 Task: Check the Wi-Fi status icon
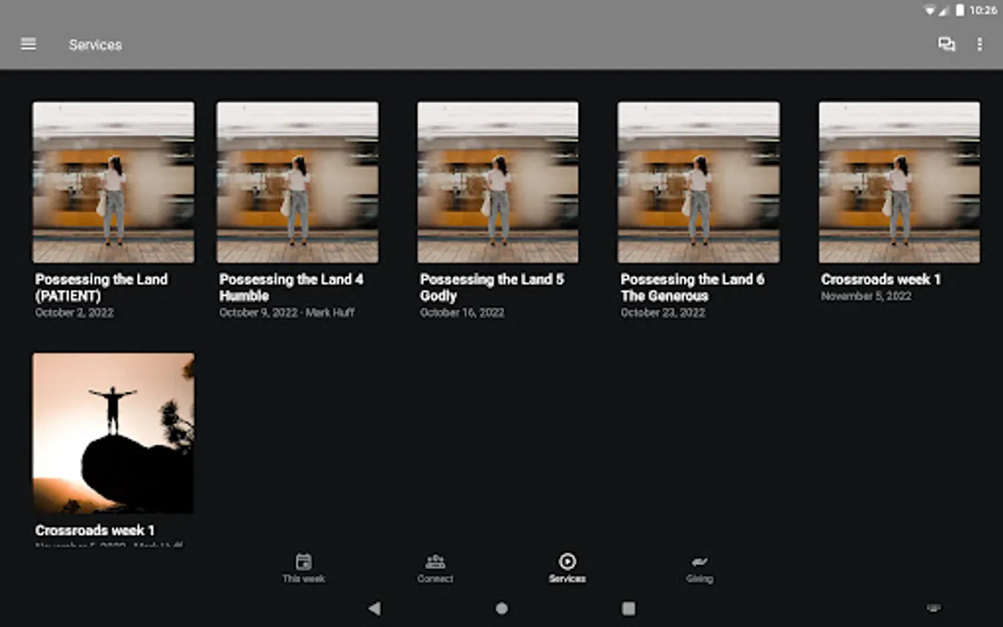[929, 10]
